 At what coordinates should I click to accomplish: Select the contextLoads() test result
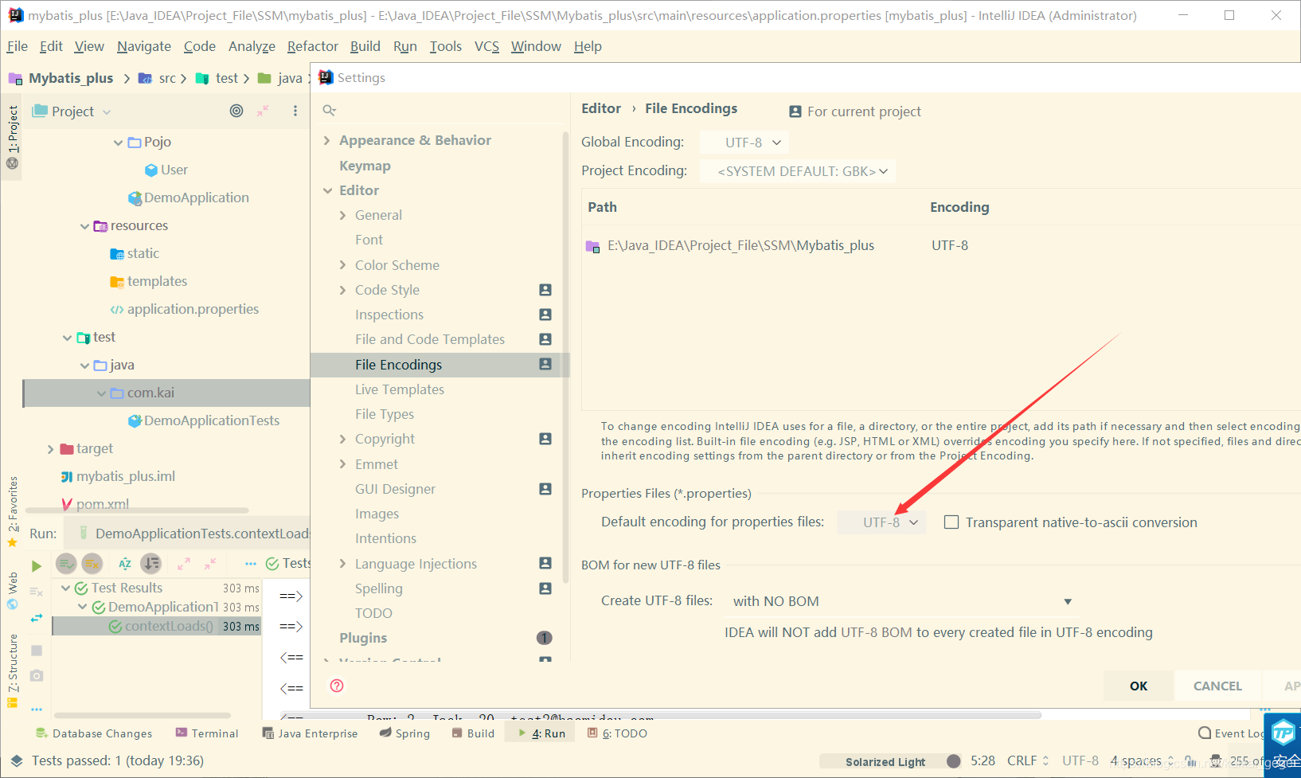[157, 626]
